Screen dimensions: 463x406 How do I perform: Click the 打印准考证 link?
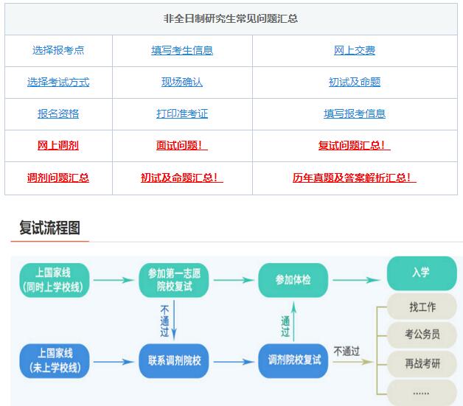click(182, 113)
